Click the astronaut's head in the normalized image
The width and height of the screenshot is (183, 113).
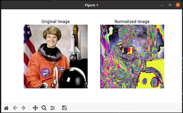[128, 37]
